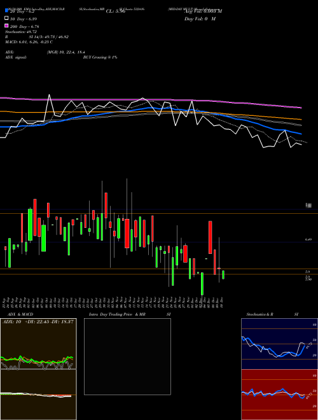Click the white 50 Day legend swatch
The width and height of the screenshot is (318, 420).
pos(6,18)
